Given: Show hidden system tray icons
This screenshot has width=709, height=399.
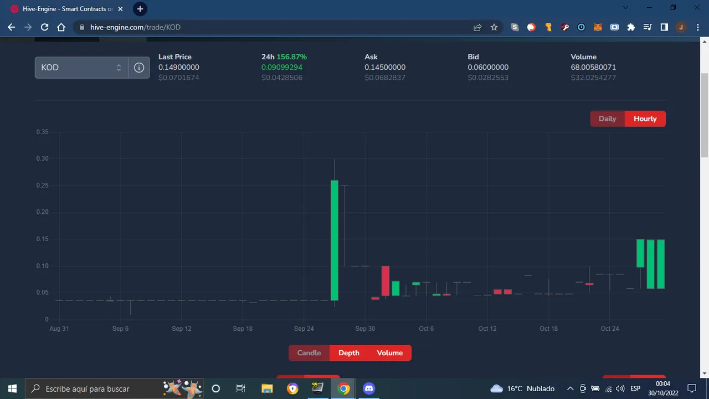Looking at the screenshot, I should click(570, 388).
